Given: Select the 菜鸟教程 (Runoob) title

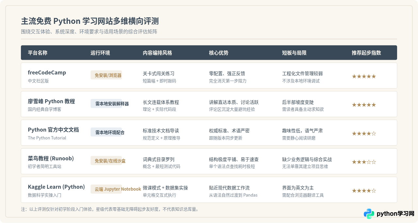Looking at the screenshot, I should 51,158.
